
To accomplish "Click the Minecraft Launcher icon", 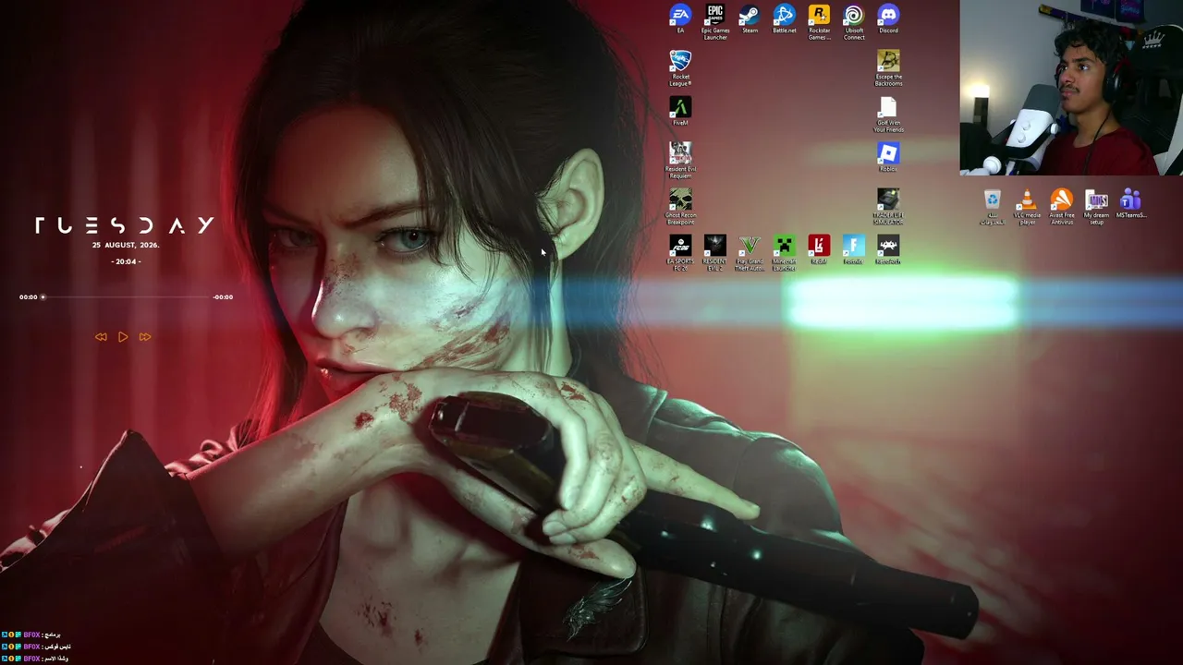I will pos(785,253).
